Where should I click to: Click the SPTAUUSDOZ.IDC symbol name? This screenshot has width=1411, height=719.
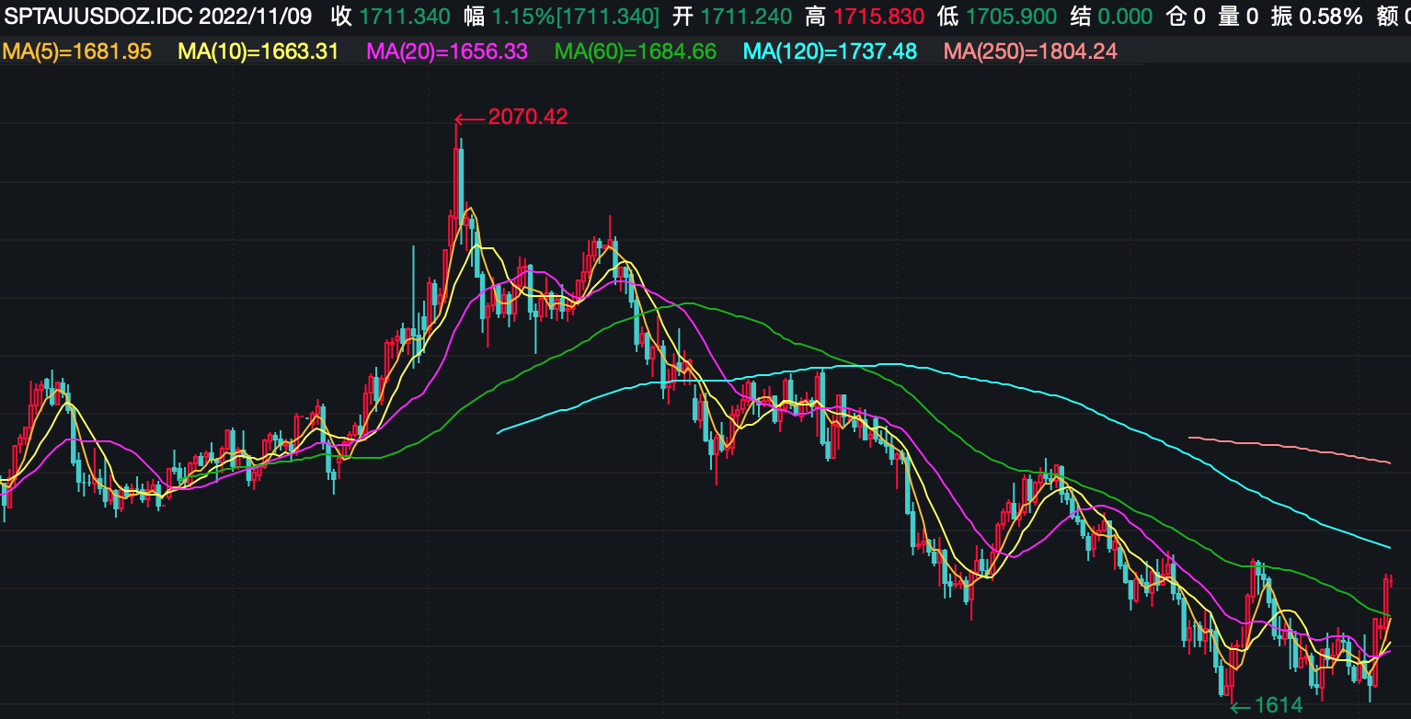pyautogui.click(x=98, y=16)
